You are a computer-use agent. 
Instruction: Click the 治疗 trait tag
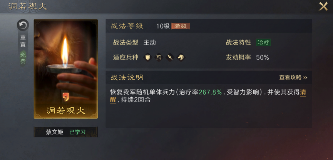[263, 42]
